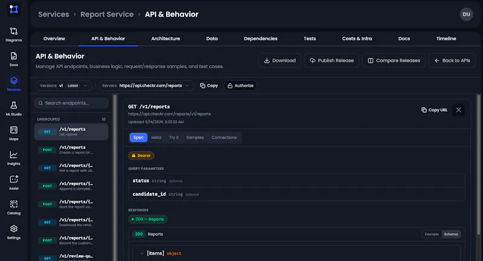Click the Search endpoints field
The width and height of the screenshot is (483, 261).
coord(71,103)
